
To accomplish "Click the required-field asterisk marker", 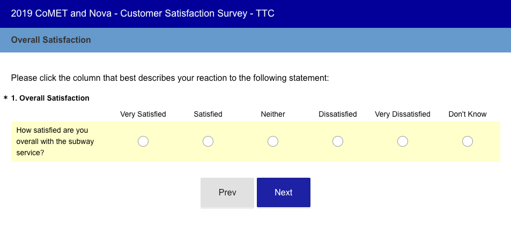I will tap(5, 98).
